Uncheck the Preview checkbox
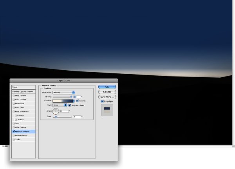This screenshot has height=169, width=235. pyautogui.click(x=102, y=101)
